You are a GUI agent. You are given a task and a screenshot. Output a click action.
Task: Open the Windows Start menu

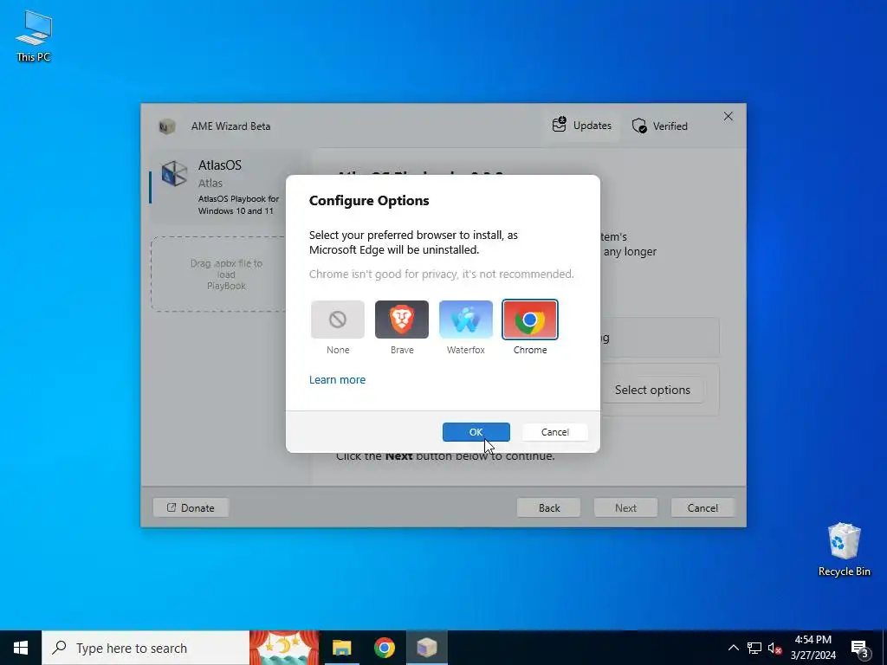pyautogui.click(x=21, y=648)
